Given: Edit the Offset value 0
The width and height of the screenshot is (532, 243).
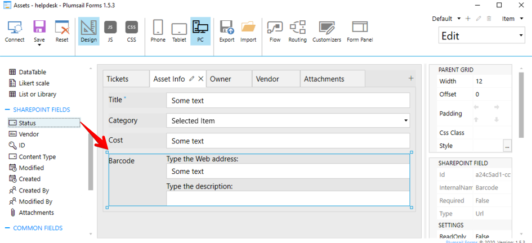Looking at the screenshot, I should (492, 94).
